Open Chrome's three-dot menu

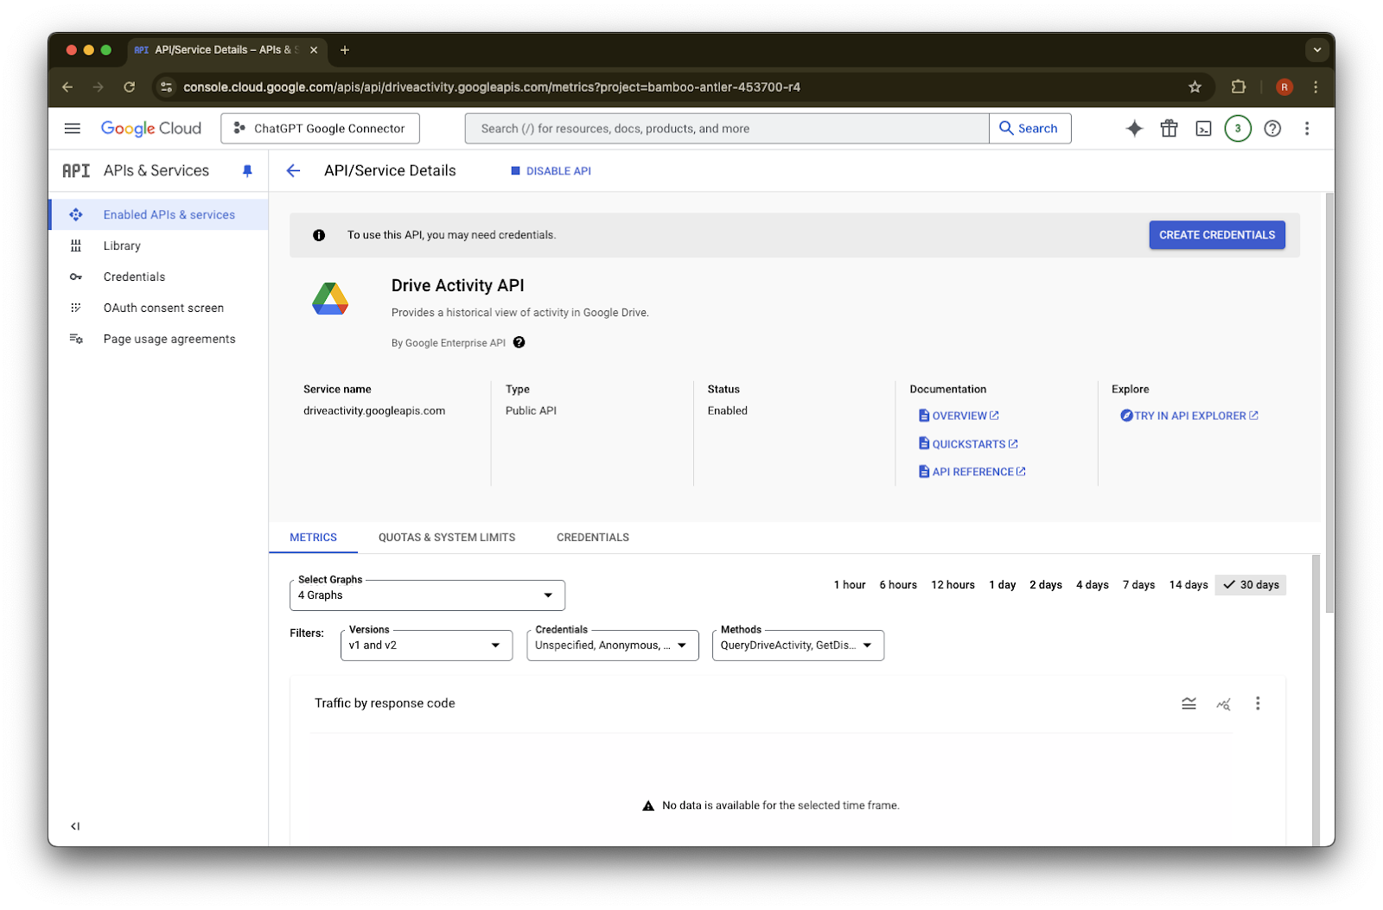pyautogui.click(x=1316, y=87)
